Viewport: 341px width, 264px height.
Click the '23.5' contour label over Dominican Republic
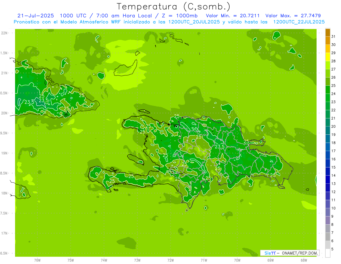(220, 147)
